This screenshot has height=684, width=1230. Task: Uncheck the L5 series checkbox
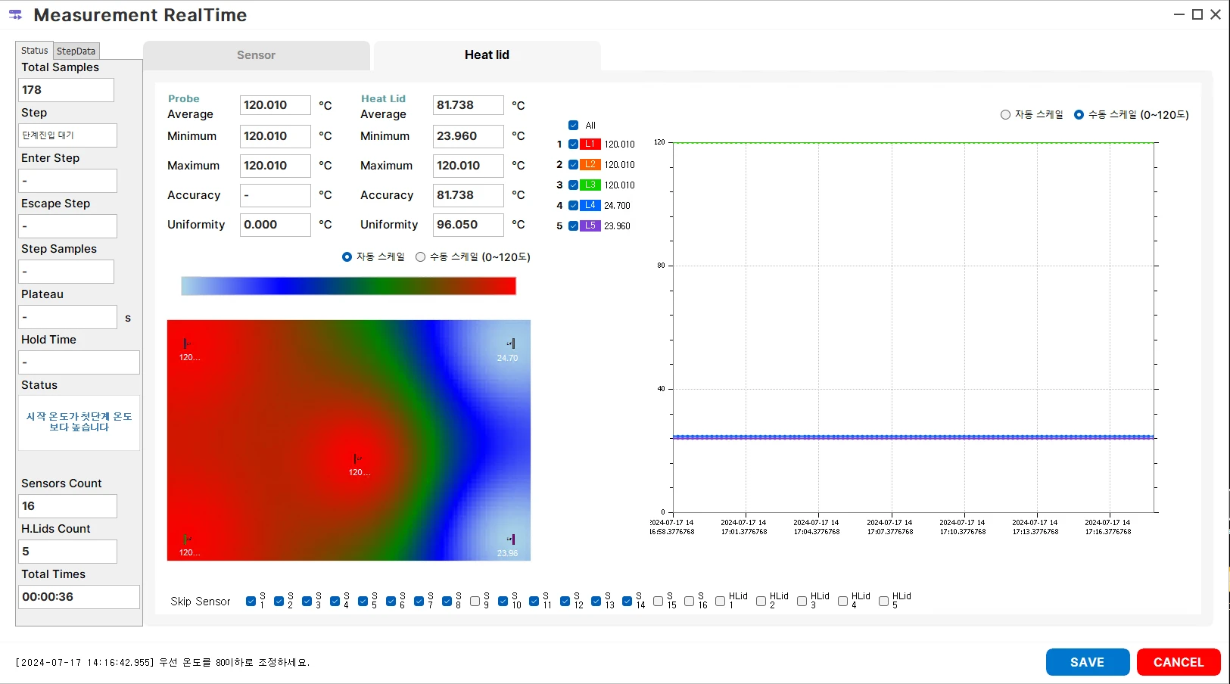tap(573, 225)
